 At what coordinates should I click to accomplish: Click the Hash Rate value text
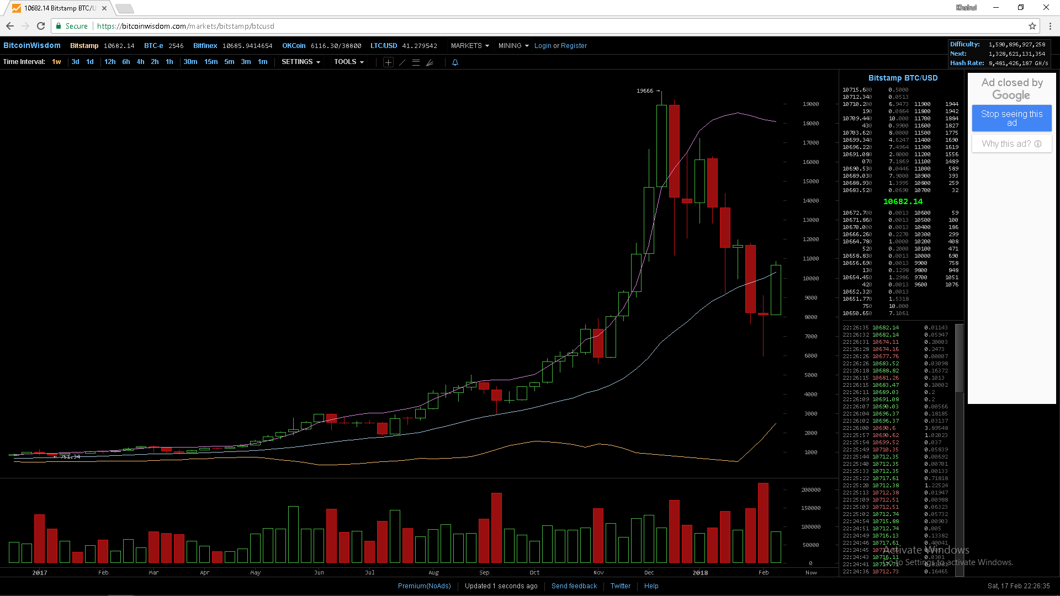1018,63
